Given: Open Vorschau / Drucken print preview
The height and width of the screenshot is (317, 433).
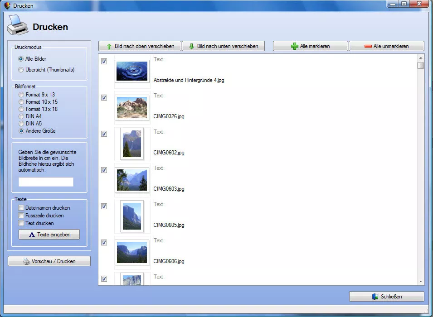Looking at the screenshot, I should [49, 261].
